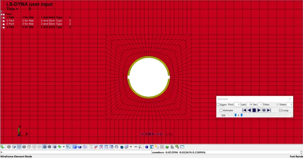Click the 'Fast Rende' status bar entry
Viewport: 303px width, 158px height.
click(x=296, y=156)
